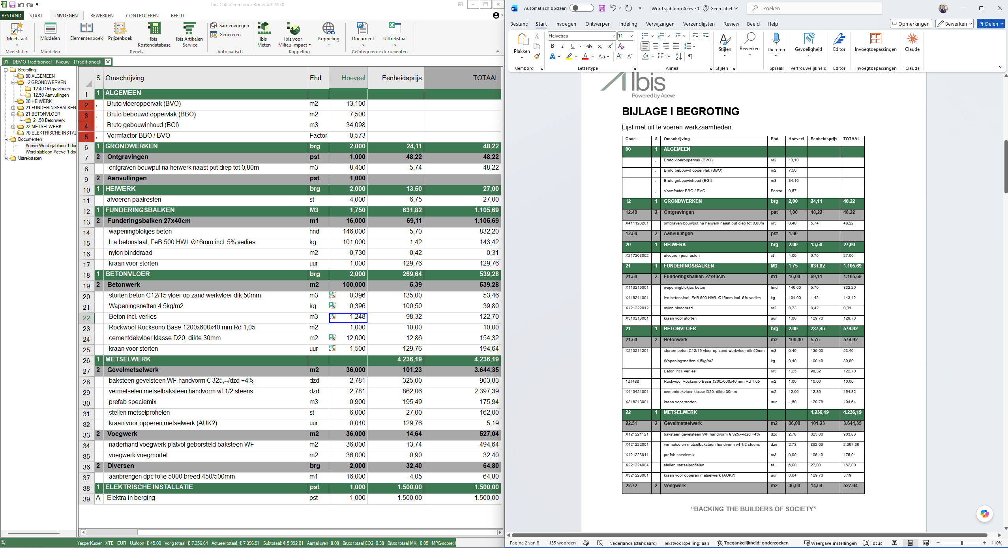This screenshot has height=548, width=1008.
Task: Toggle bold formatting in Word
Action: click(553, 46)
